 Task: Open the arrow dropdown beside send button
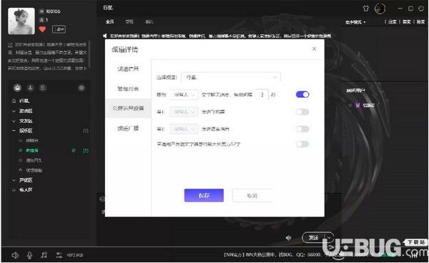[329, 238]
